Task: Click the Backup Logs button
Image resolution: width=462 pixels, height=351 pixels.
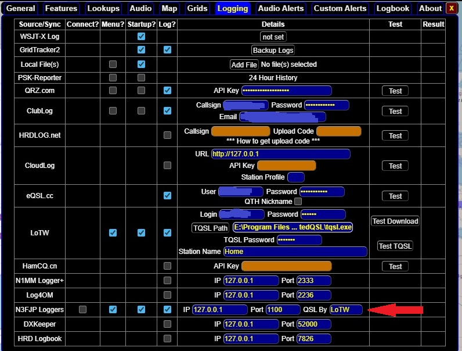Action: pyautogui.click(x=273, y=50)
